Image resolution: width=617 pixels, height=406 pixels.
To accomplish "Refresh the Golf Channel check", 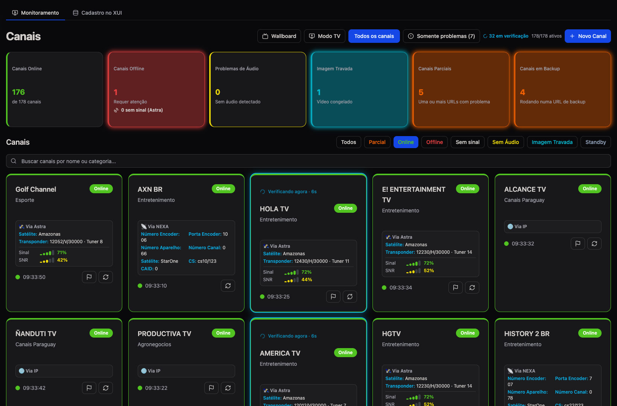I will coord(106,277).
